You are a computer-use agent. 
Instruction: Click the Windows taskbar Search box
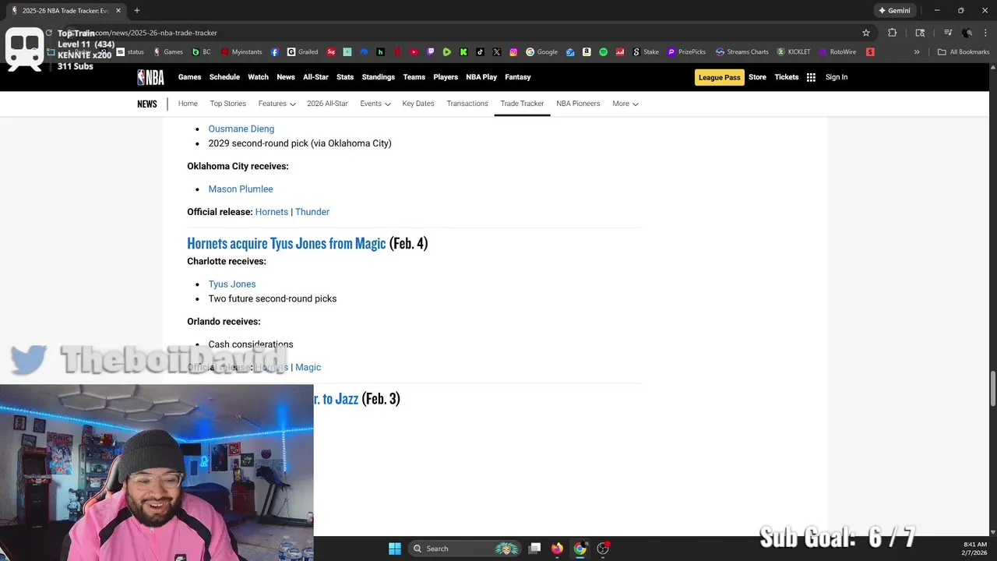(x=465, y=549)
